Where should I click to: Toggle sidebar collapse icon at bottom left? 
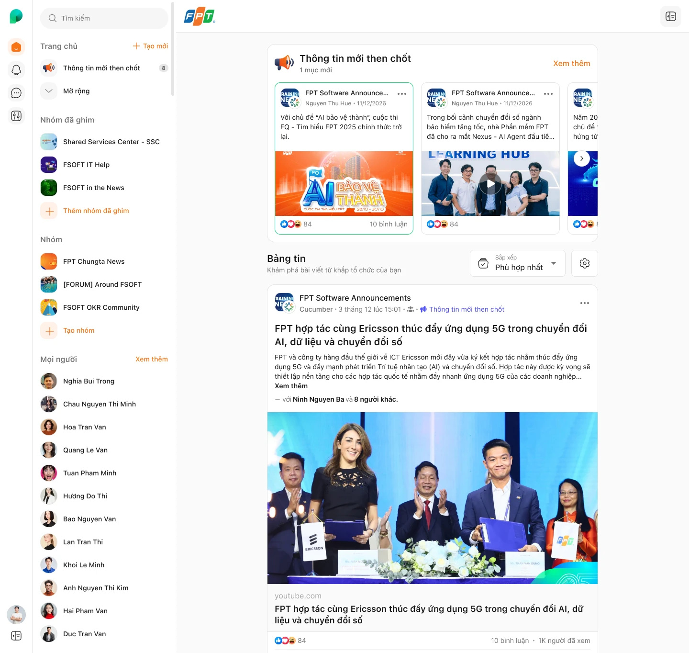coord(16,636)
